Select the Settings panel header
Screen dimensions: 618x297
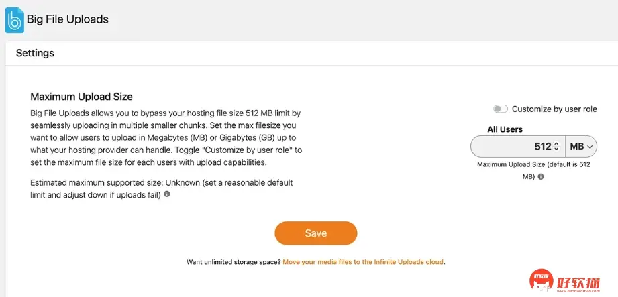point(35,53)
